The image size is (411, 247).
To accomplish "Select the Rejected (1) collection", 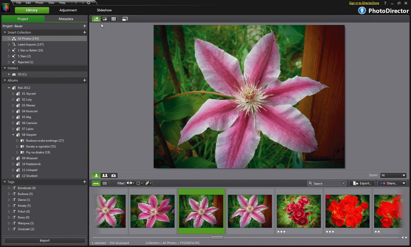I will coord(25,62).
